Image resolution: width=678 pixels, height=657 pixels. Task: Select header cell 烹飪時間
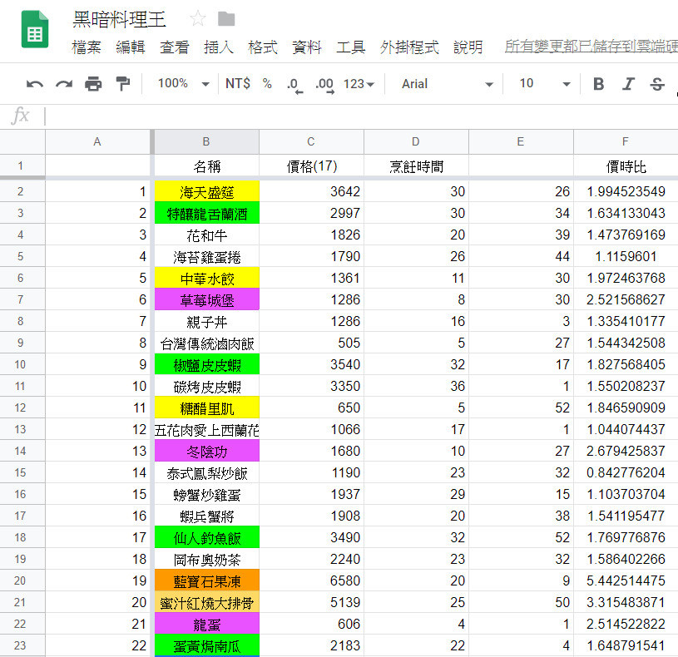click(x=416, y=166)
